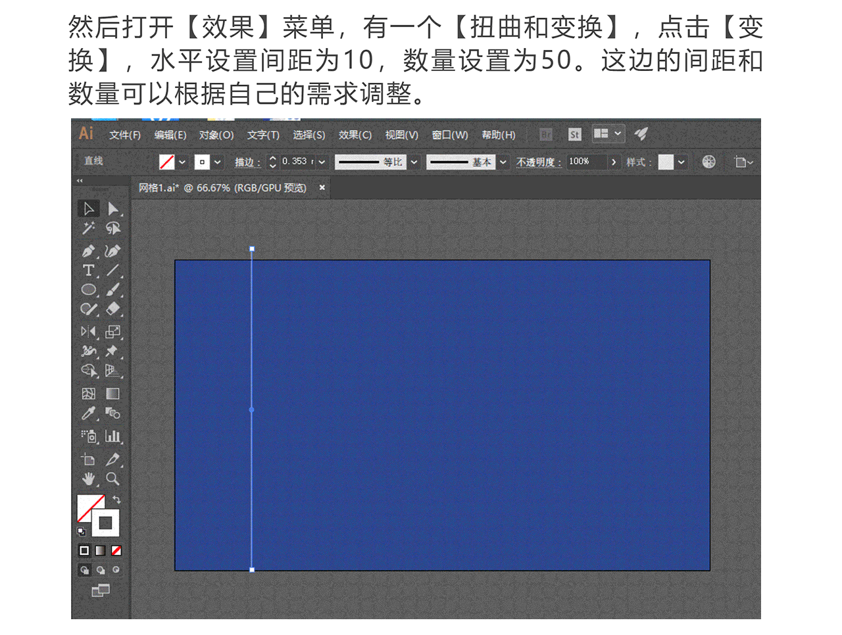Click the GPU performance rocket icon
The width and height of the screenshot is (842, 635).
[x=641, y=134]
